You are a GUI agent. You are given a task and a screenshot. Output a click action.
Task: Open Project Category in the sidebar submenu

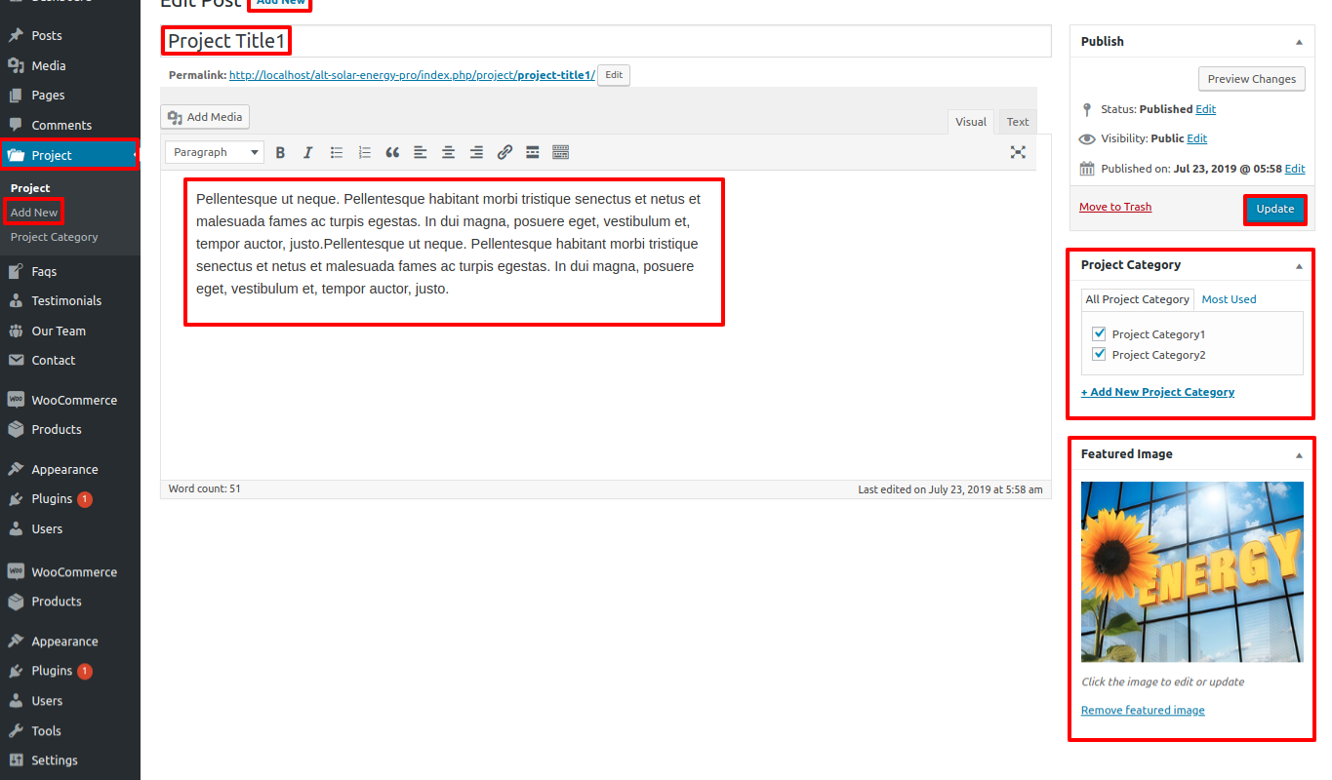click(x=55, y=237)
